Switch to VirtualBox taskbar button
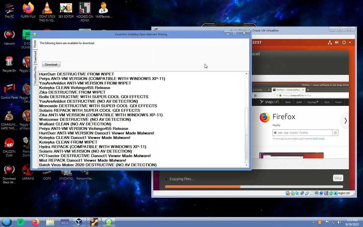 [x=79, y=222]
